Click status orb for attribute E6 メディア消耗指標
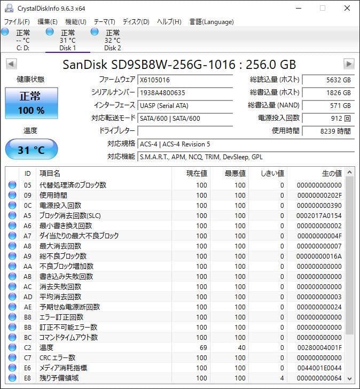Viewport: 360px width, 389px height. tap(12, 368)
